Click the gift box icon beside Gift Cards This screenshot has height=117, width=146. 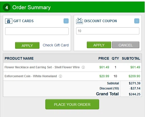[9, 21]
